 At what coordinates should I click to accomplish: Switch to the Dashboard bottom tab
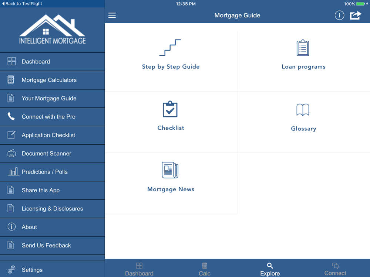tap(139, 269)
